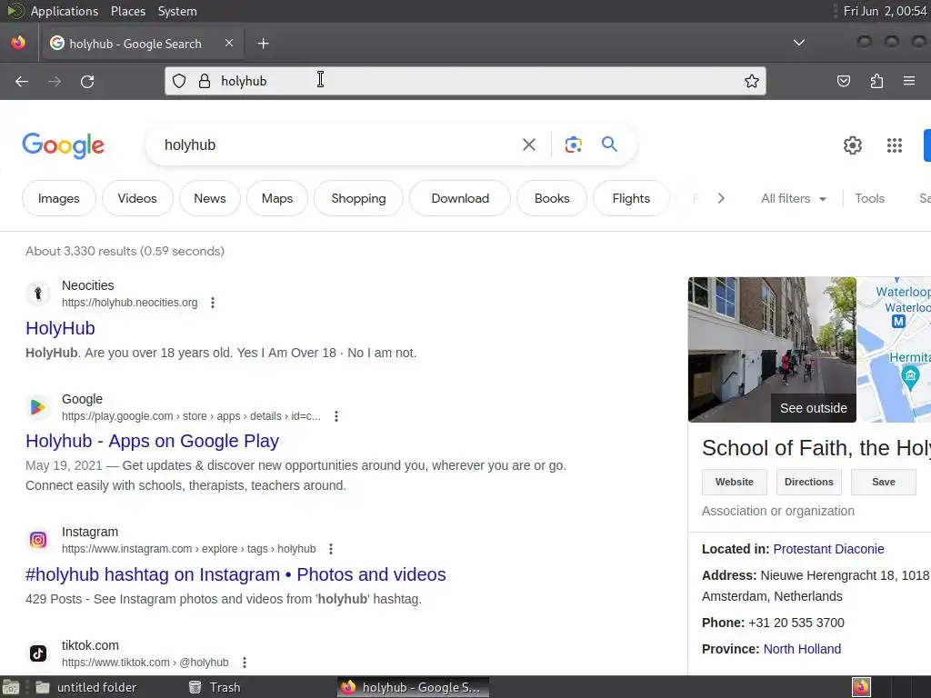This screenshot has width=931, height=698.
Task: Click the Google logo
Action: 63,145
